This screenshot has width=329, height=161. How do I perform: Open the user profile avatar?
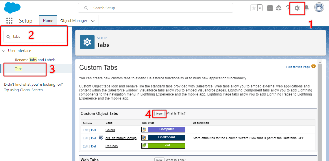coord(319,8)
